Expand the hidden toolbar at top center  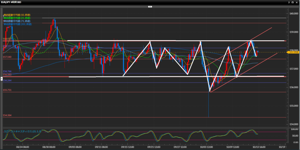point(150,6)
